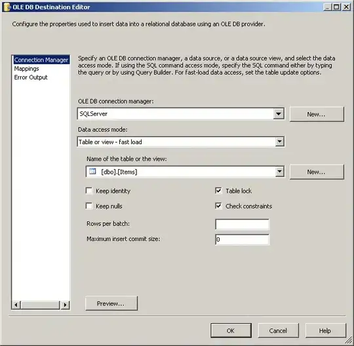Uncheck the Check constraints option

pyautogui.click(x=218, y=206)
